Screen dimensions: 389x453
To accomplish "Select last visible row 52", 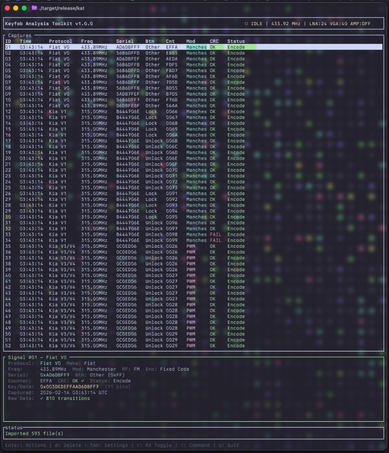I will pyautogui.click(x=194, y=346).
